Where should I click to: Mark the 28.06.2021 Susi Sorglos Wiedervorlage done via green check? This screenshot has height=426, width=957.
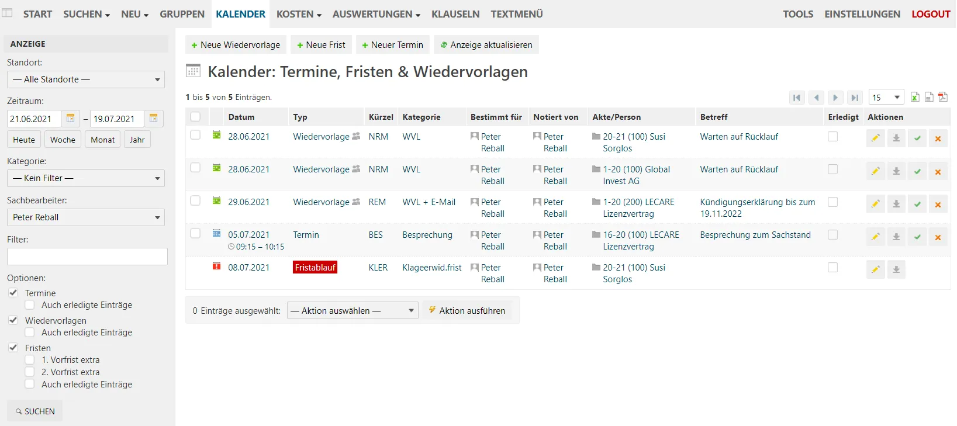(x=917, y=138)
